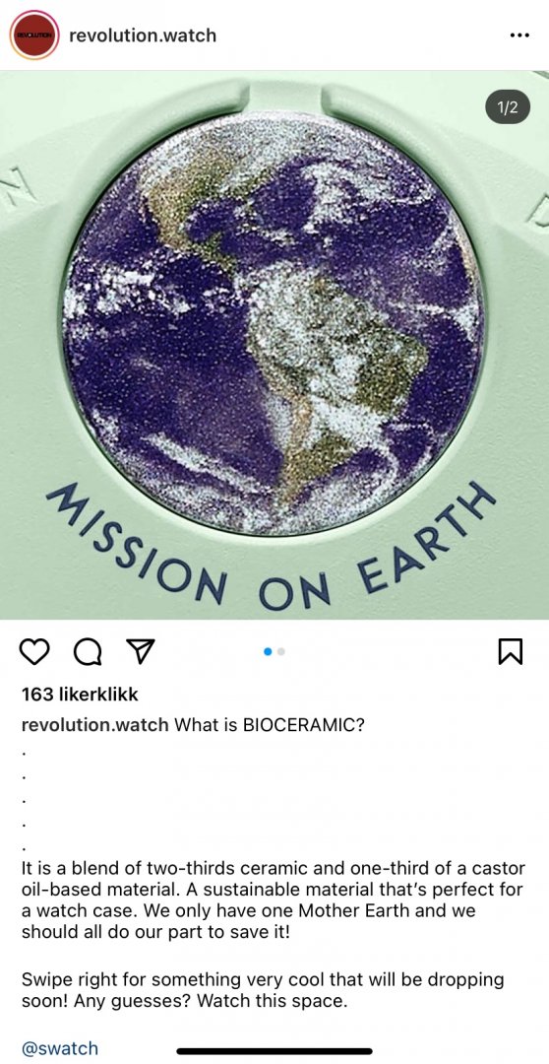Select the first blue carousel dot
The height and width of the screenshot is (1064, 549).
268,651
